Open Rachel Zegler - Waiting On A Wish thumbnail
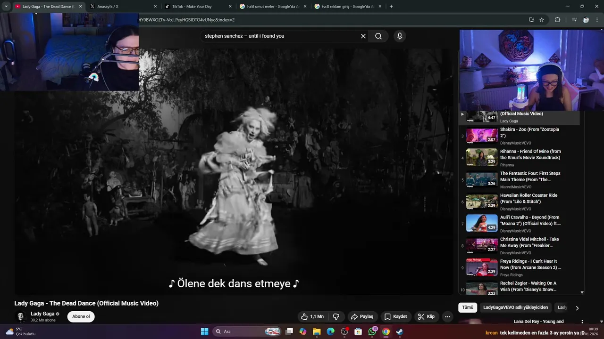 482,288
